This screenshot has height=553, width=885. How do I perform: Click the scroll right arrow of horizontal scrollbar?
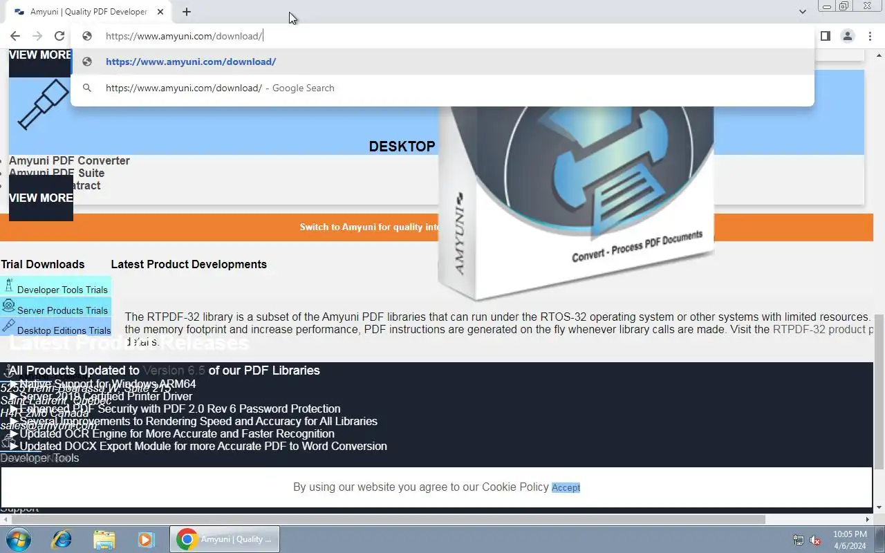pyautogui.click(x=868, y=519)
